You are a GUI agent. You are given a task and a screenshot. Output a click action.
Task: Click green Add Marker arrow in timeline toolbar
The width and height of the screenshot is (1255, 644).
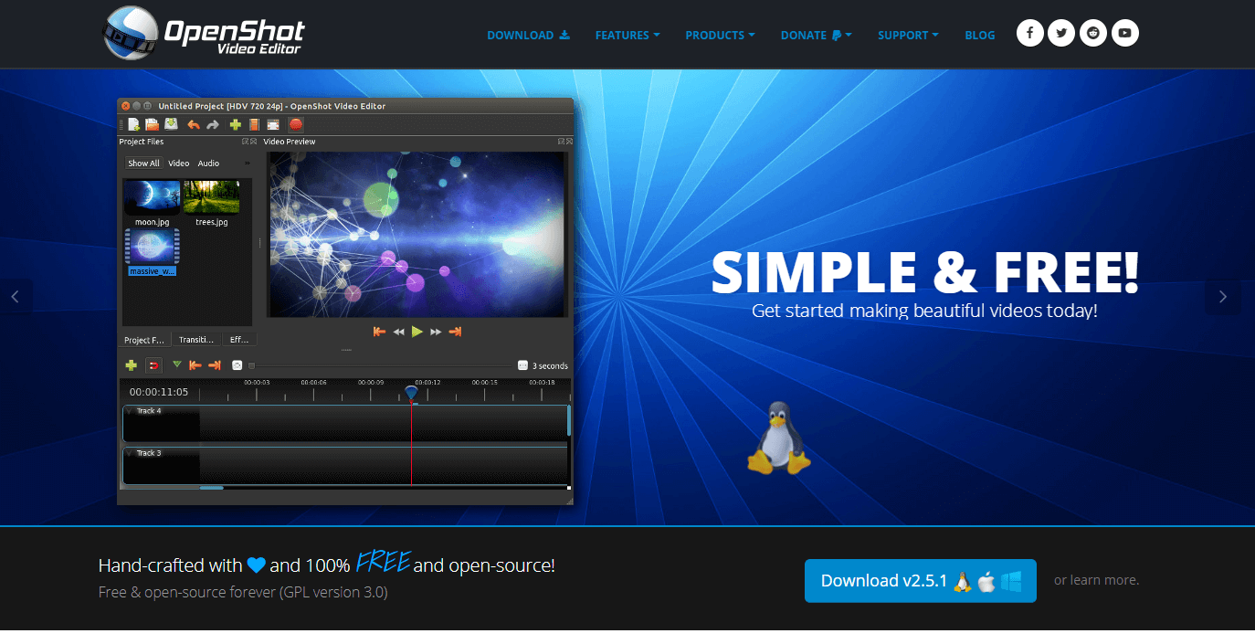pyautogui.click(x=177, y=364)
